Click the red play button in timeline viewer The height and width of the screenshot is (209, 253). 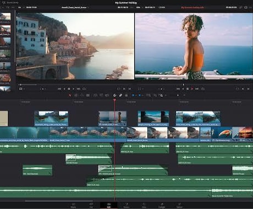coord(192,89)
